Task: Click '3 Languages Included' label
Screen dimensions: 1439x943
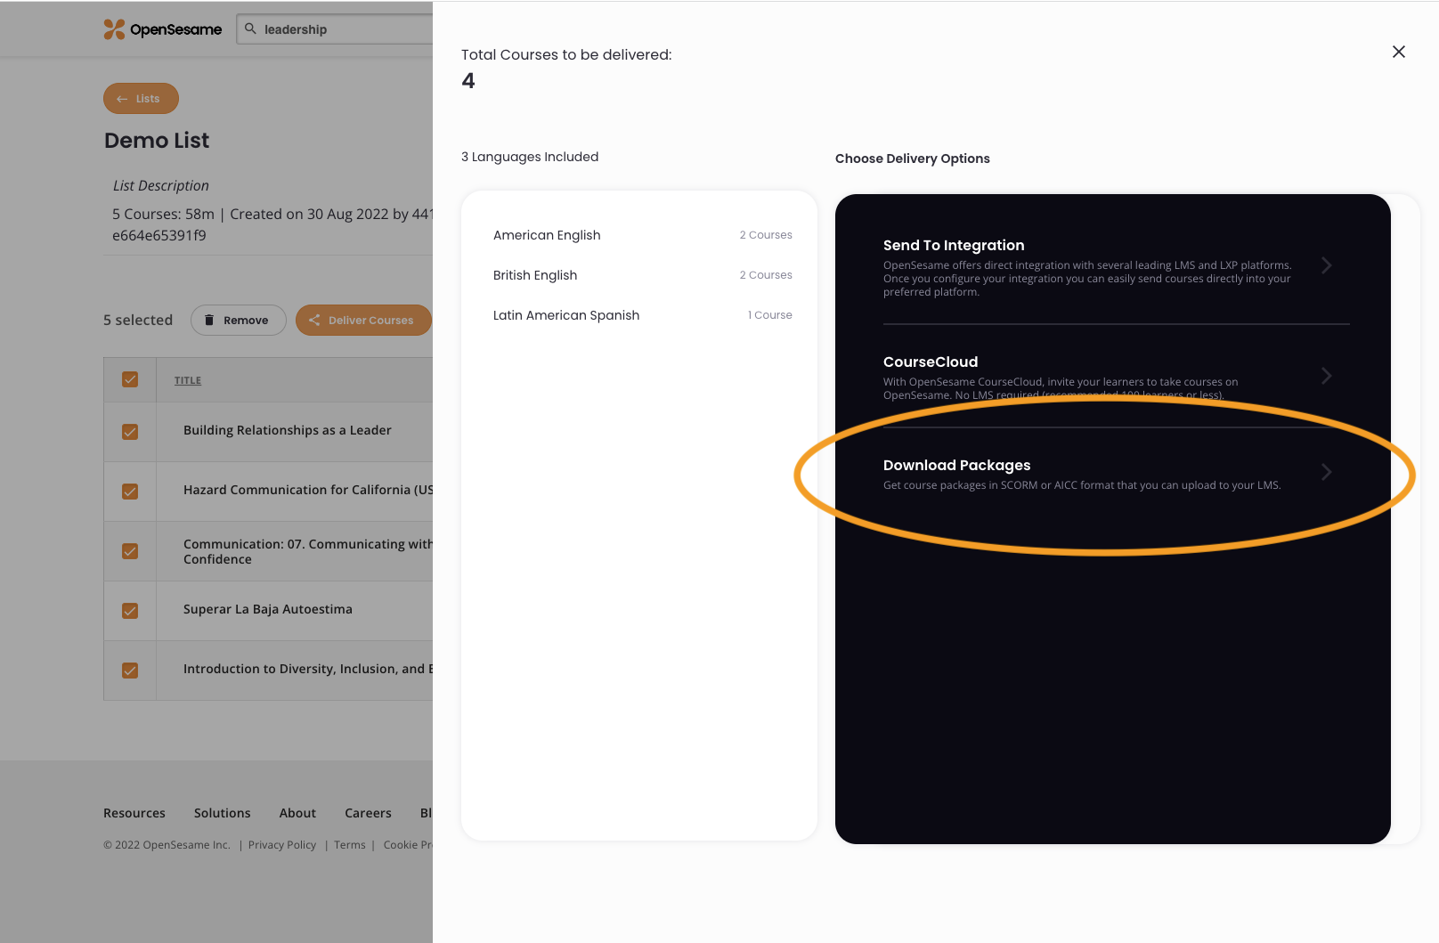Action: [530, 157]
